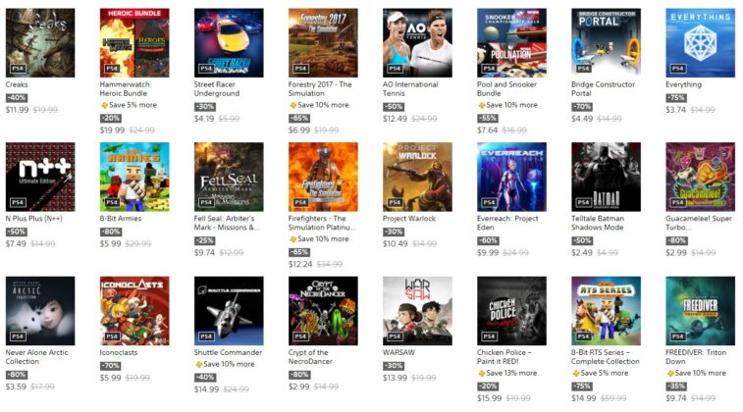Open the Everything game hexagon cover

click(700, 42)
